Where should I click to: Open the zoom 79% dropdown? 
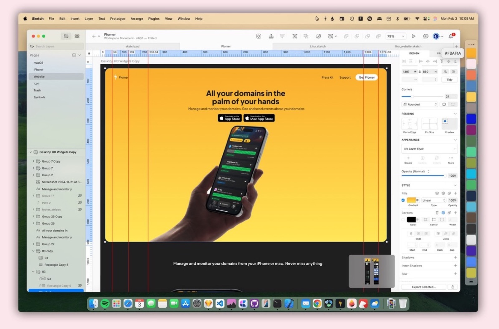click(x=396, y=36)
